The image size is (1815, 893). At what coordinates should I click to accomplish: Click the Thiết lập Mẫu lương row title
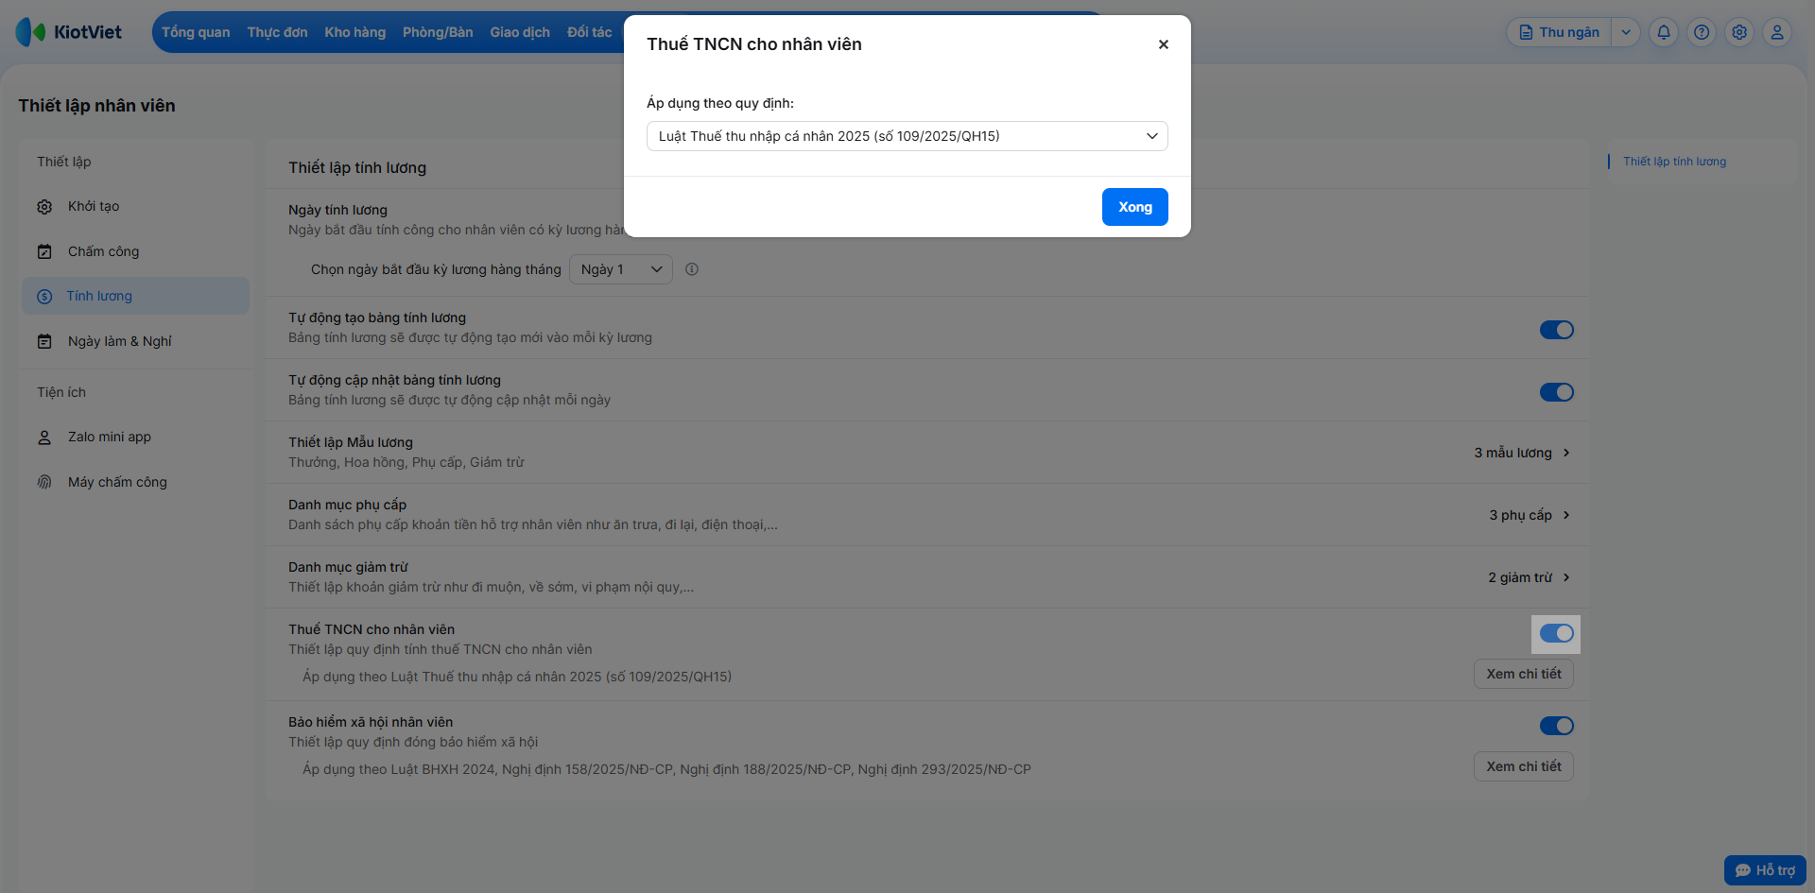351,442
